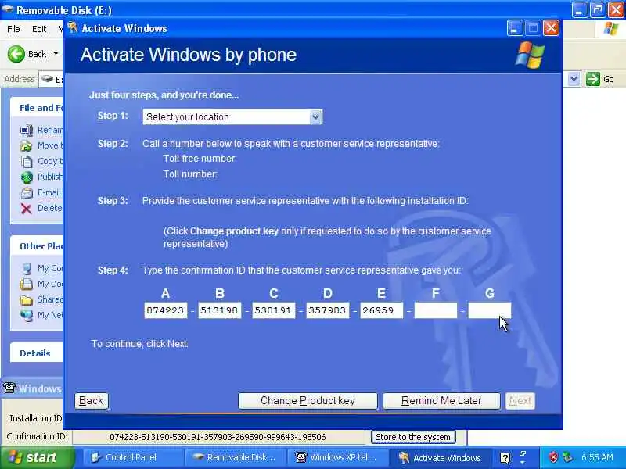Click the red Delete X icon

(27, 209)
